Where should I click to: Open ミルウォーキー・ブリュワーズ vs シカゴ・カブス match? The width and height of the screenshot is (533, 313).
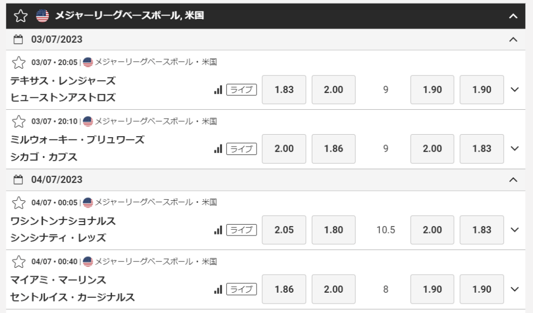click(78, 148)
